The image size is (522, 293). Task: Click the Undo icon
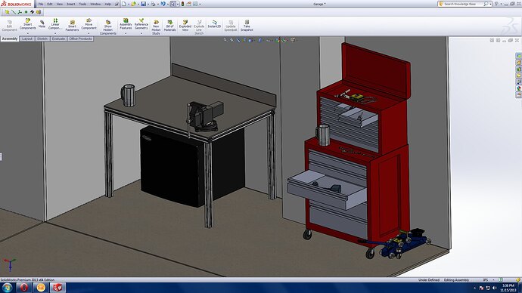click(163, 4)
